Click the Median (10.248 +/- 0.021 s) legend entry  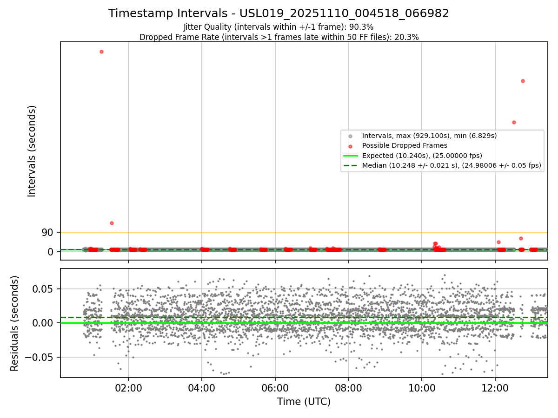click(x=452, y=165)
